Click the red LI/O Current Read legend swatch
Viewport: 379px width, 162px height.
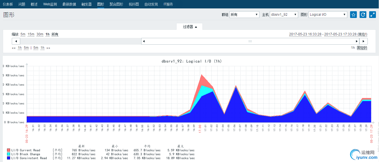pyautogui.click(x=8, y=150)
